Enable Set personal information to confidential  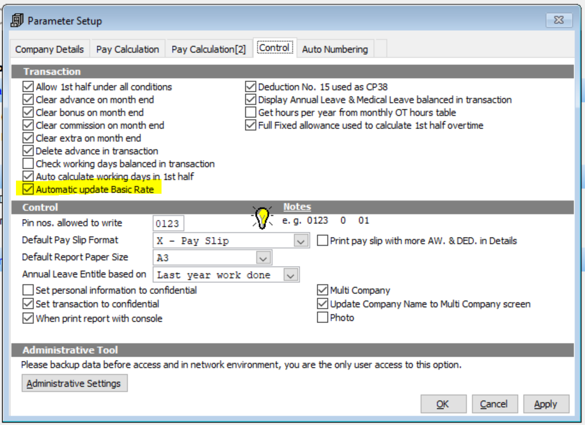[x=27, y=290]
